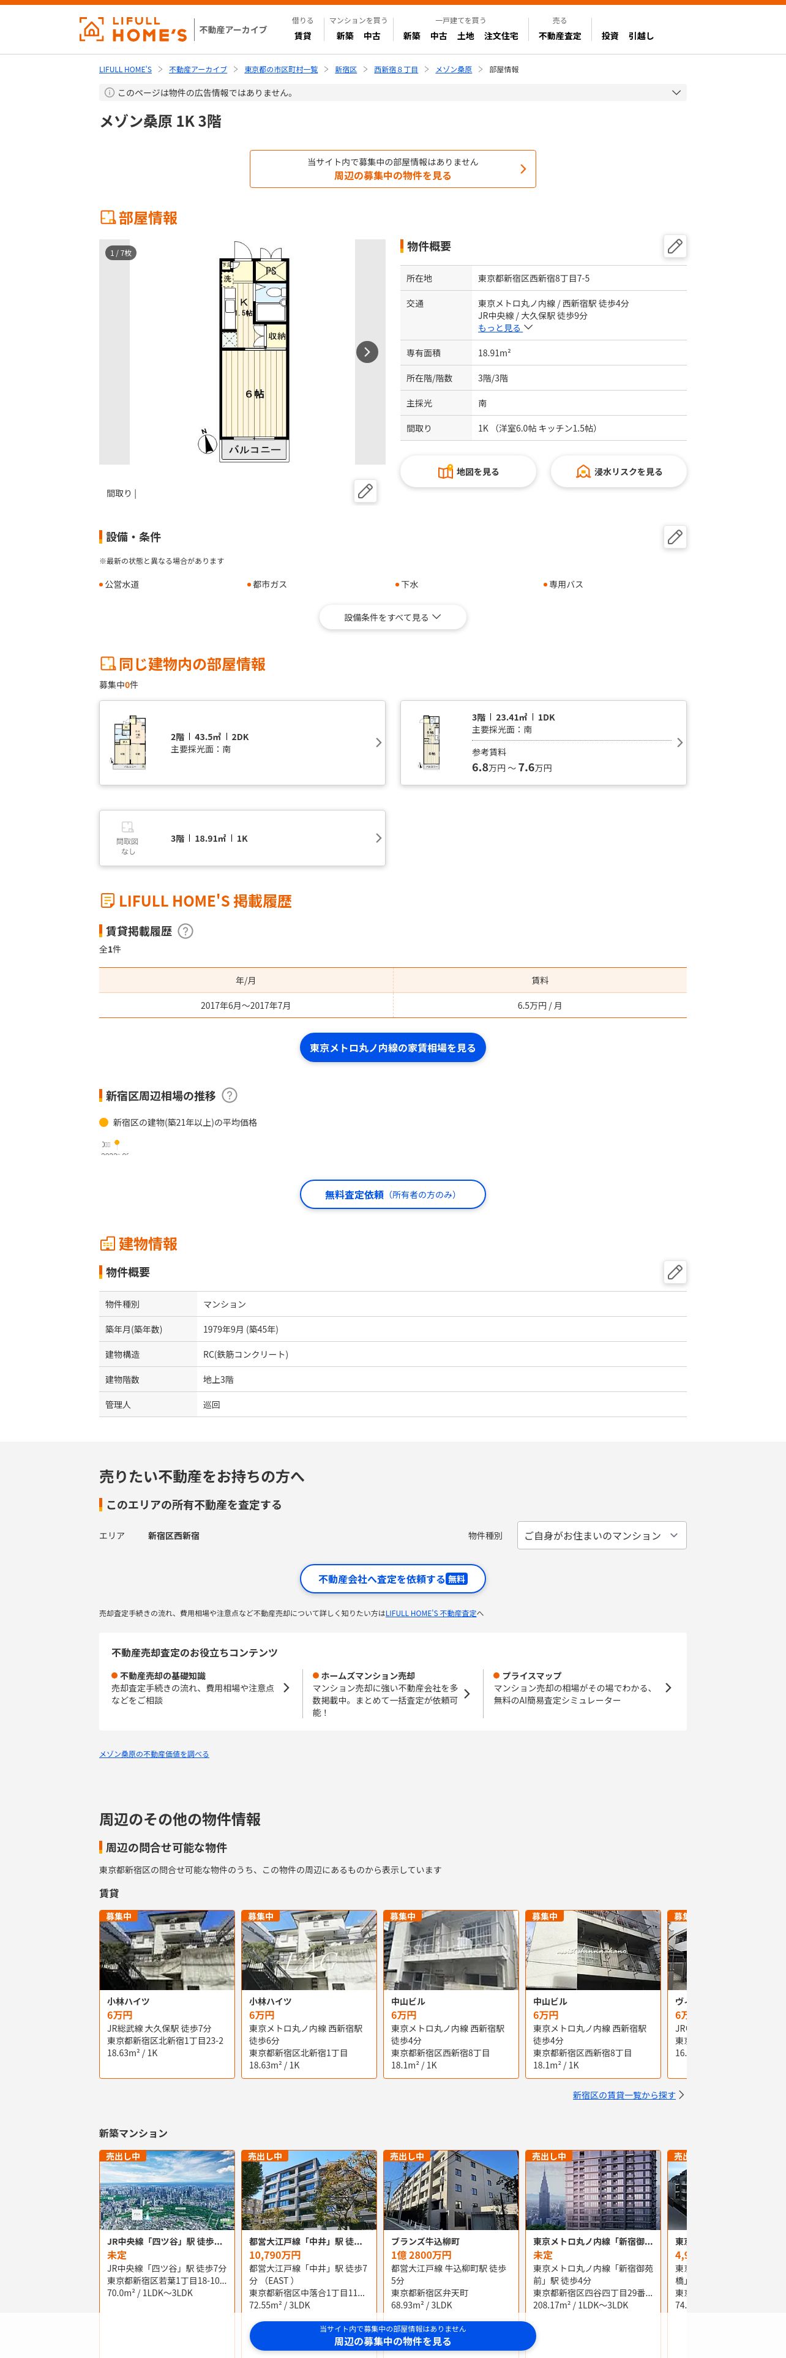Open the 2階 43.5㎡ 2DK room card
Viewport: 786px width, 2358px height.
point(242,743)
